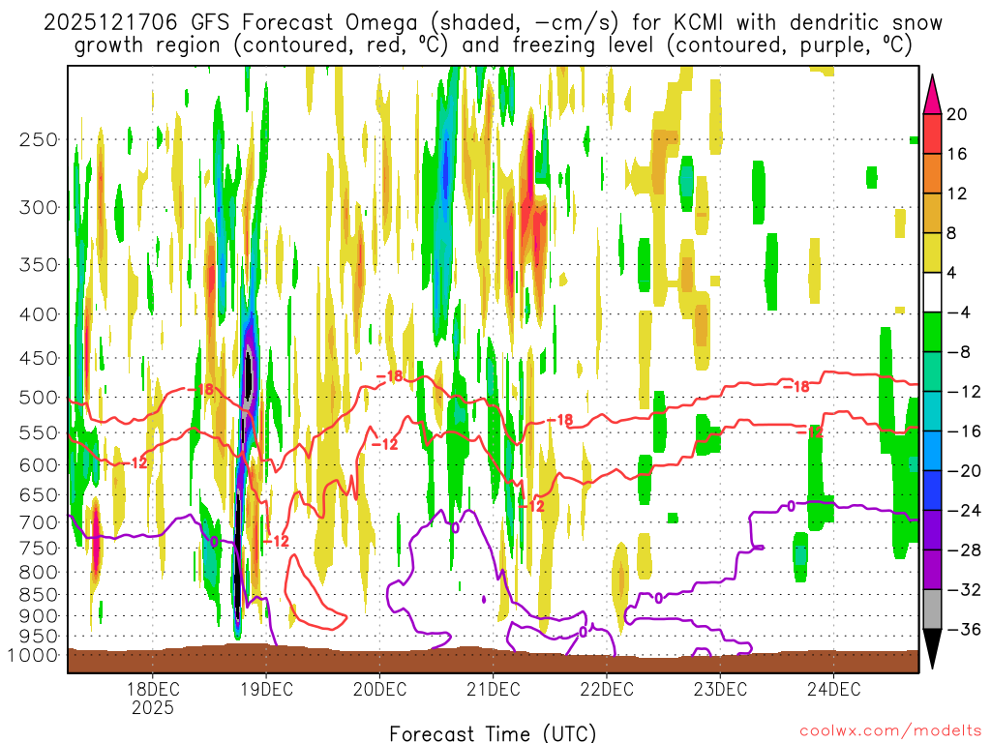This screenshot has height=743, width=991.
Task: Select the gray -32 to -36 colorbar swatch
Action: click(x=932, y=609)
